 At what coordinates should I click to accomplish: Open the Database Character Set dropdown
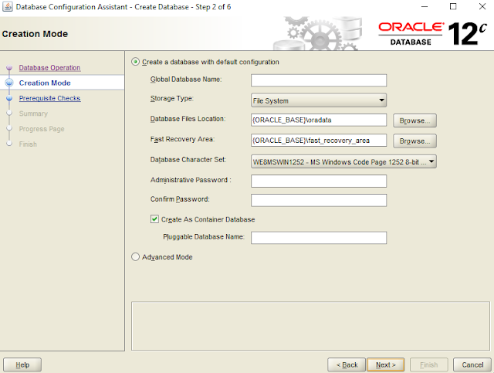click(x=343, y=161)
